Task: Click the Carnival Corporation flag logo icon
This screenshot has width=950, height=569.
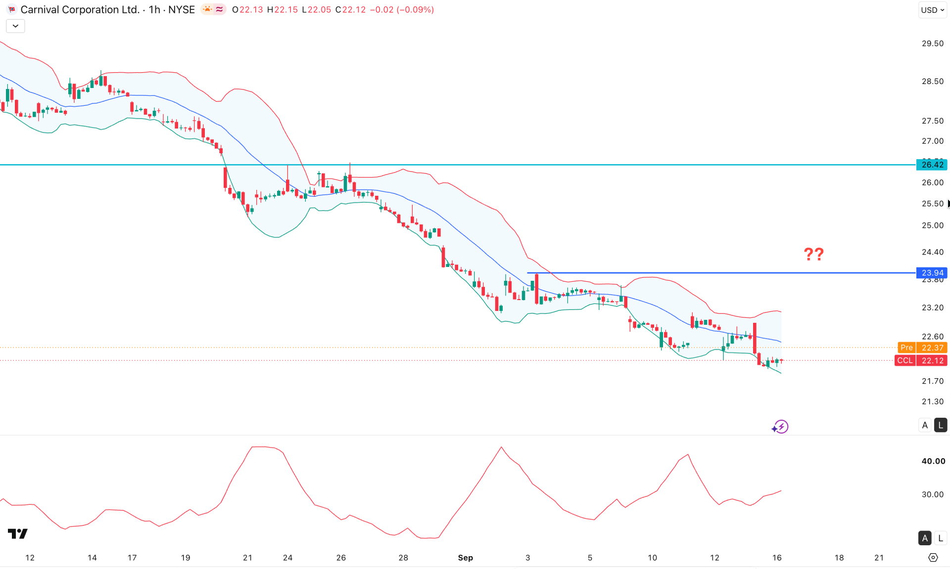Action: (11, 10)
